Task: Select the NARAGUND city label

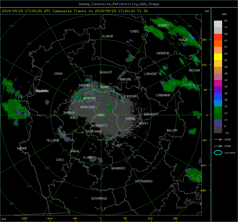Action: 89,98
